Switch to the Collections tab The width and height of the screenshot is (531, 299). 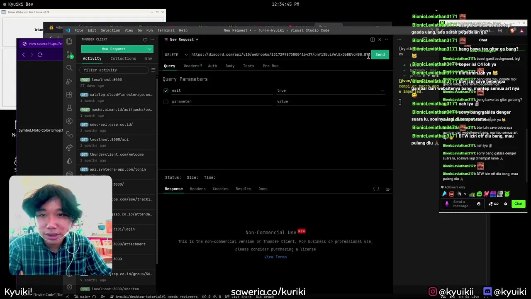coord(123,59)
